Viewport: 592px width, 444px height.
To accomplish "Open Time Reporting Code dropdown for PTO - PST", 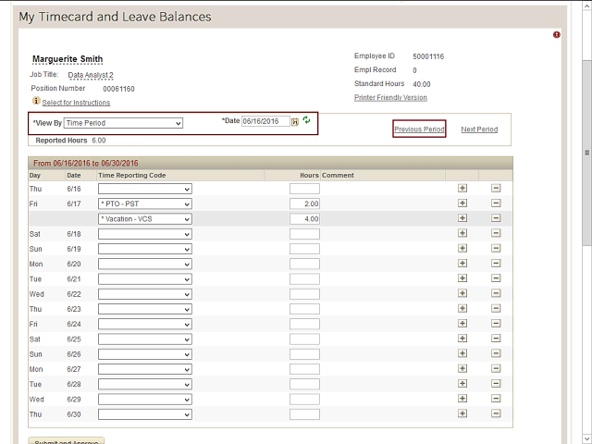I will pos(145,203).
